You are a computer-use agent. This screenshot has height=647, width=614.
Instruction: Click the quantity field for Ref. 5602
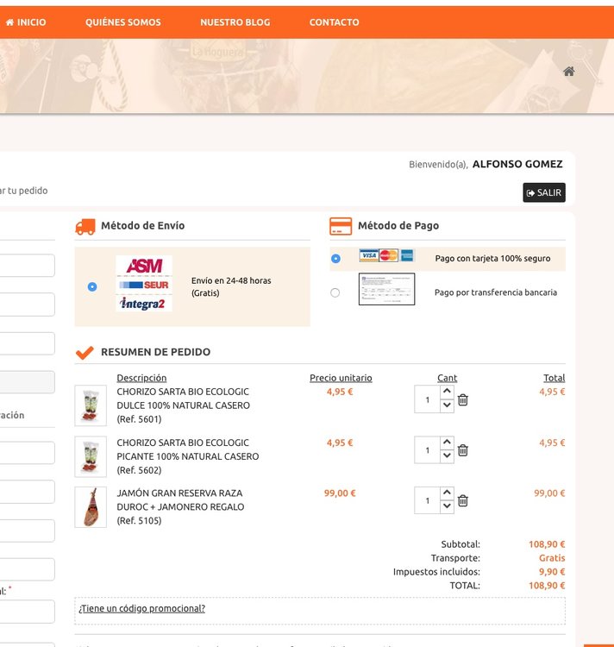click(427, 450)
